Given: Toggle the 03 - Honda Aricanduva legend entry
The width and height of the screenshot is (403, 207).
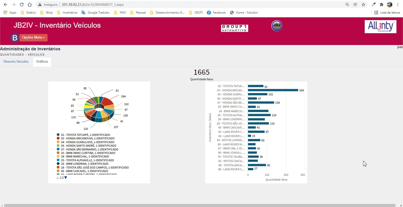Looking at the screenshot, I should pos(87,138).
